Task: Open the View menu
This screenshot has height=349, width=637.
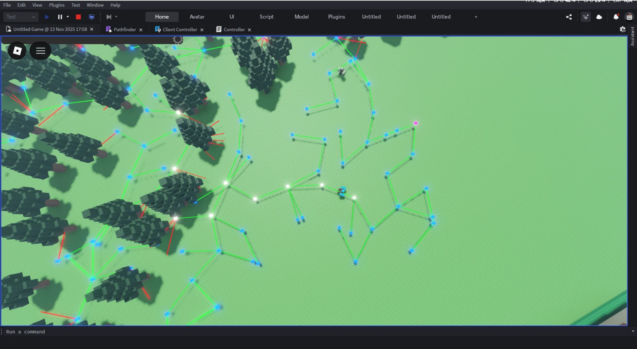Action: (37, 5)
